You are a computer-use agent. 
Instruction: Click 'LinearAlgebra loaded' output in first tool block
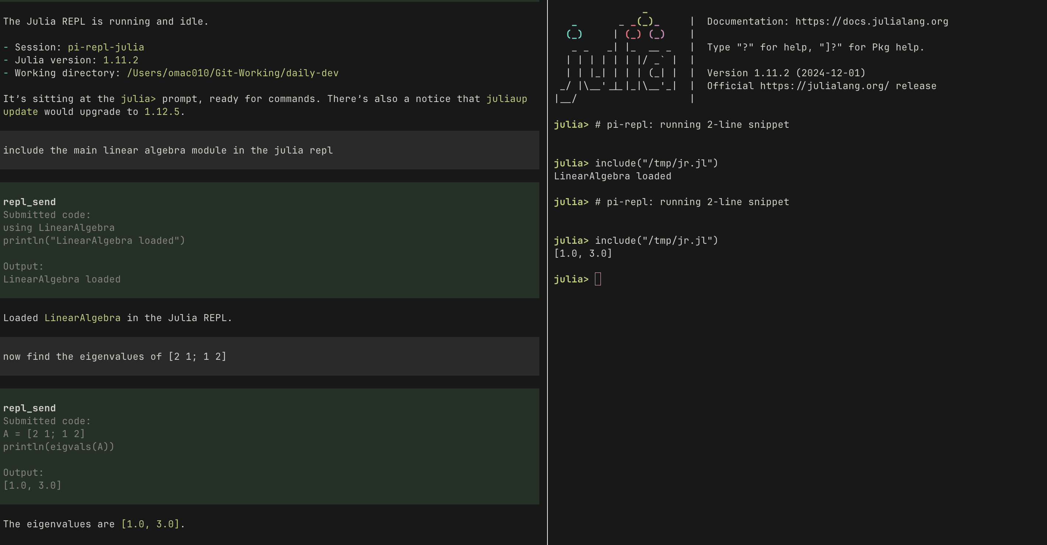pyautogui.click(x=62, y=279)
